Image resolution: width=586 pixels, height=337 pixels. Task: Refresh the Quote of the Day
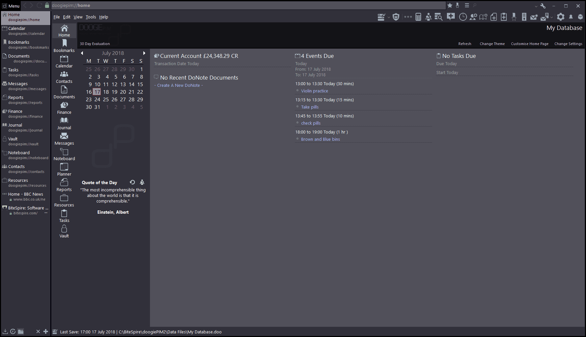[132, 182]
